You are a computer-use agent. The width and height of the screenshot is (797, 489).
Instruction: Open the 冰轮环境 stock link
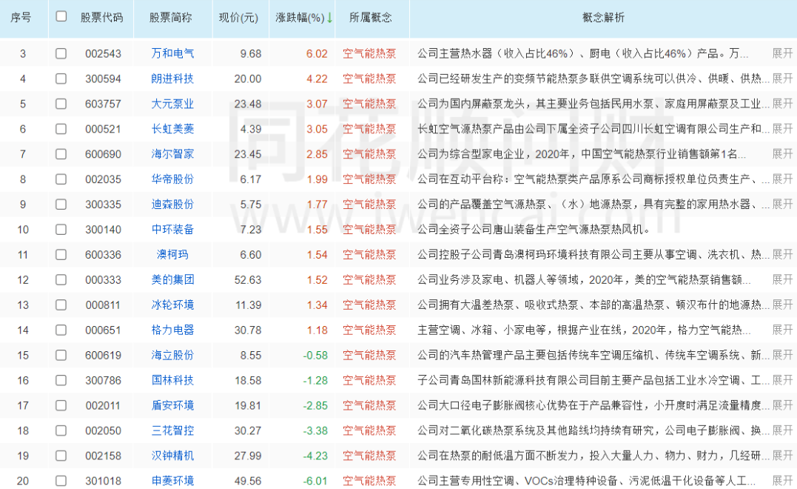coord(173,305)
